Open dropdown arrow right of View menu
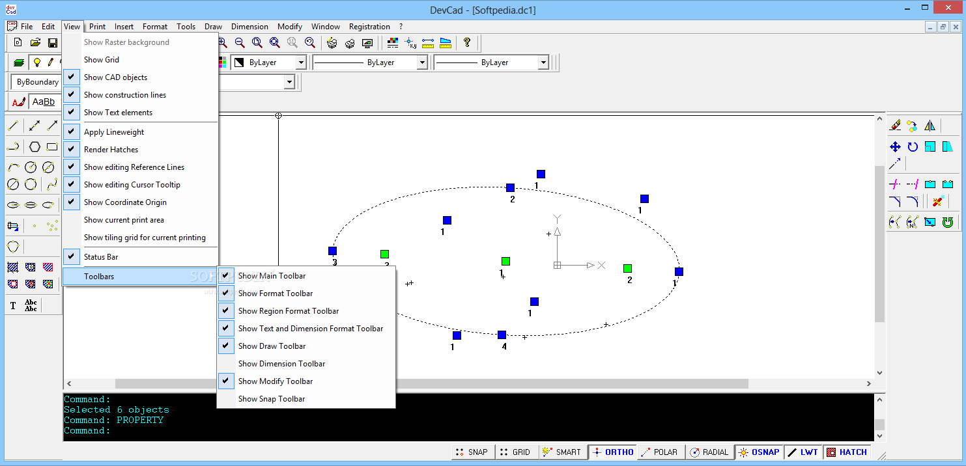The width and height of the screenshot is (966, 466). (289, 82)
